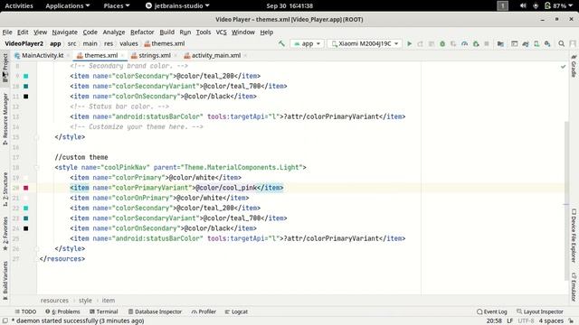
Task: Open the SDK Manager icon
Action: coord(547,43)
